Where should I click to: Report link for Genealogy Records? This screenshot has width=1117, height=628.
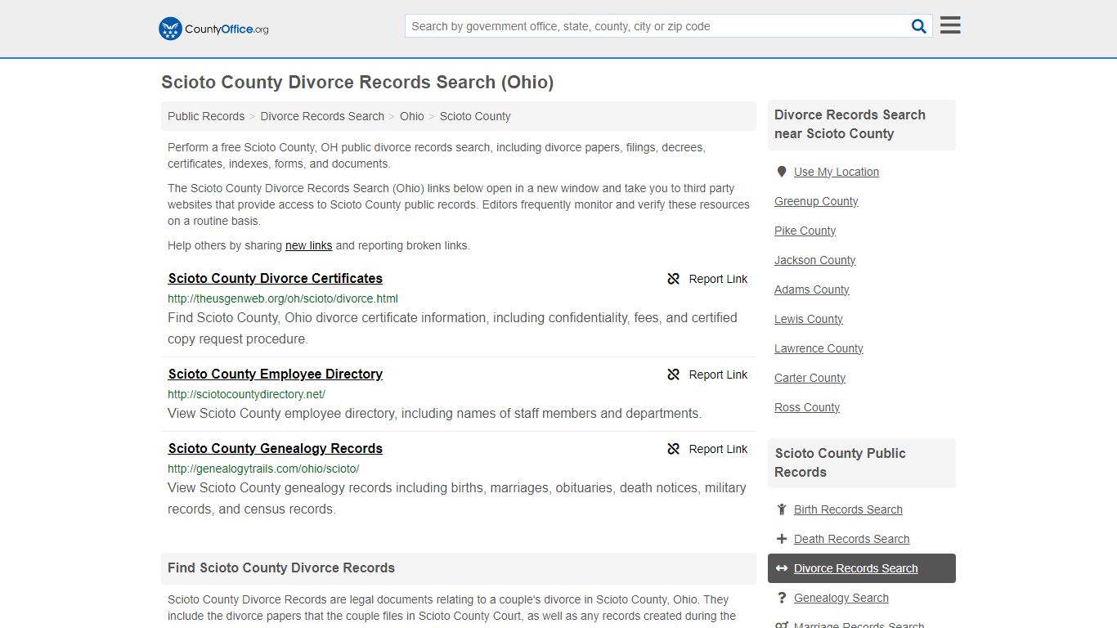click(718, 449)
